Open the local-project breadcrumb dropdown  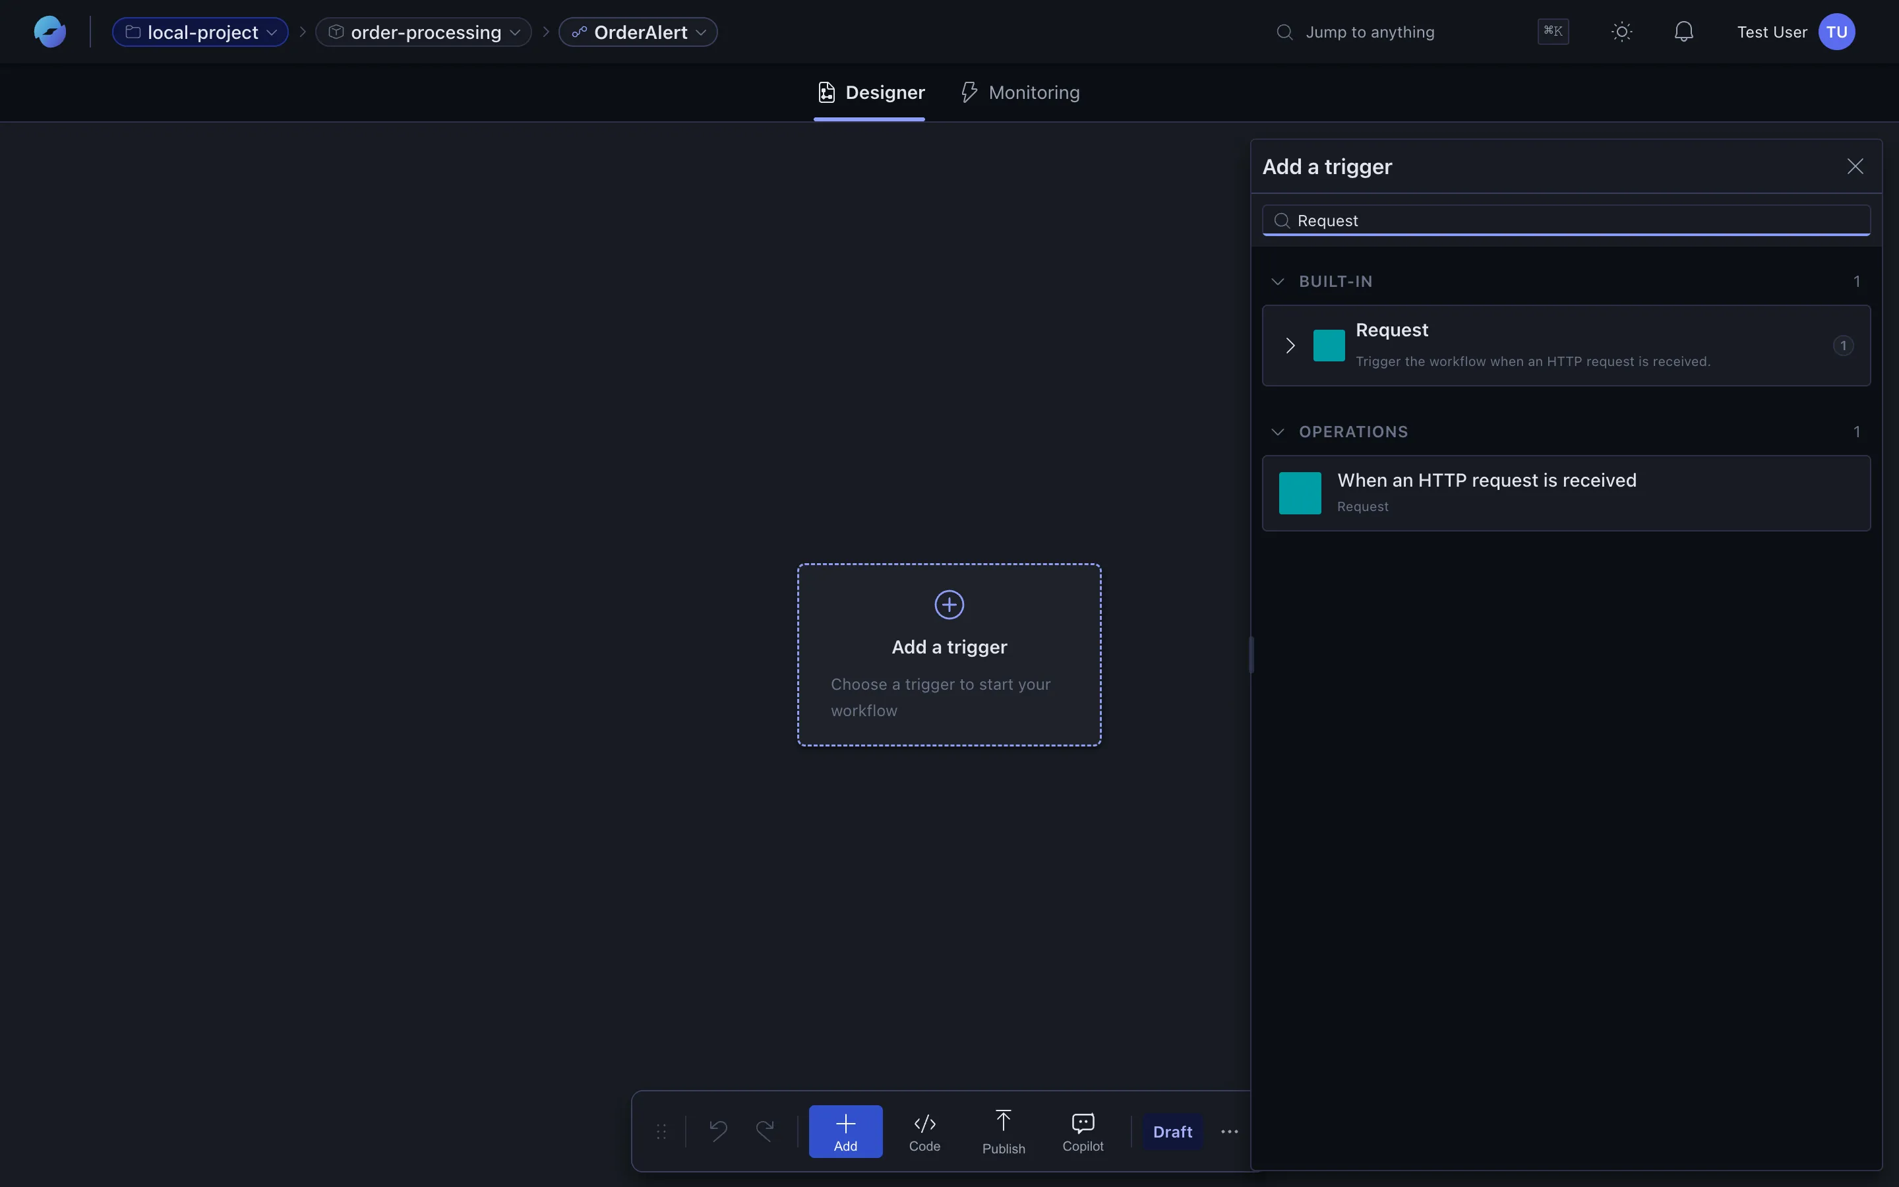point(200,32)
